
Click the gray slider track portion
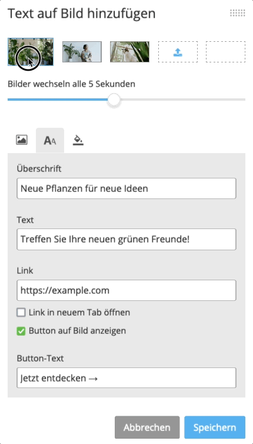182,100
